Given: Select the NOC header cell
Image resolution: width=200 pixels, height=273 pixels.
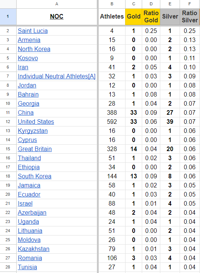Looking at the screenshot, I should [x=57, y=17].
